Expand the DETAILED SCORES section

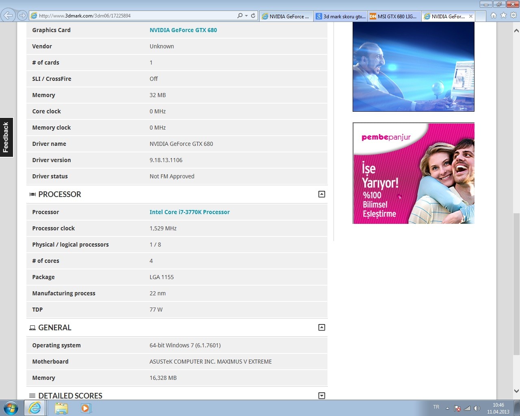pos(322,396)
